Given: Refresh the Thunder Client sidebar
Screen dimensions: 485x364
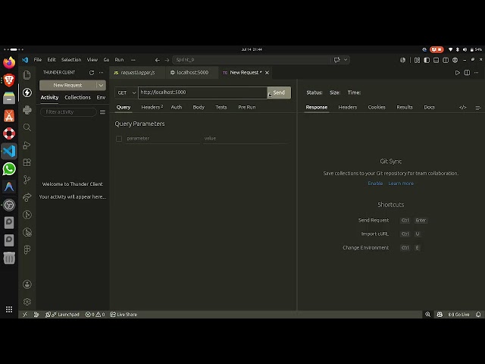Looking at the screenshot, I should tap(92, 73).
